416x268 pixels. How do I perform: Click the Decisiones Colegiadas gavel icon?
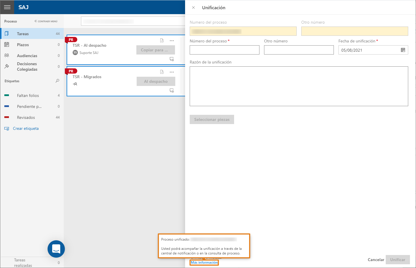7,66
